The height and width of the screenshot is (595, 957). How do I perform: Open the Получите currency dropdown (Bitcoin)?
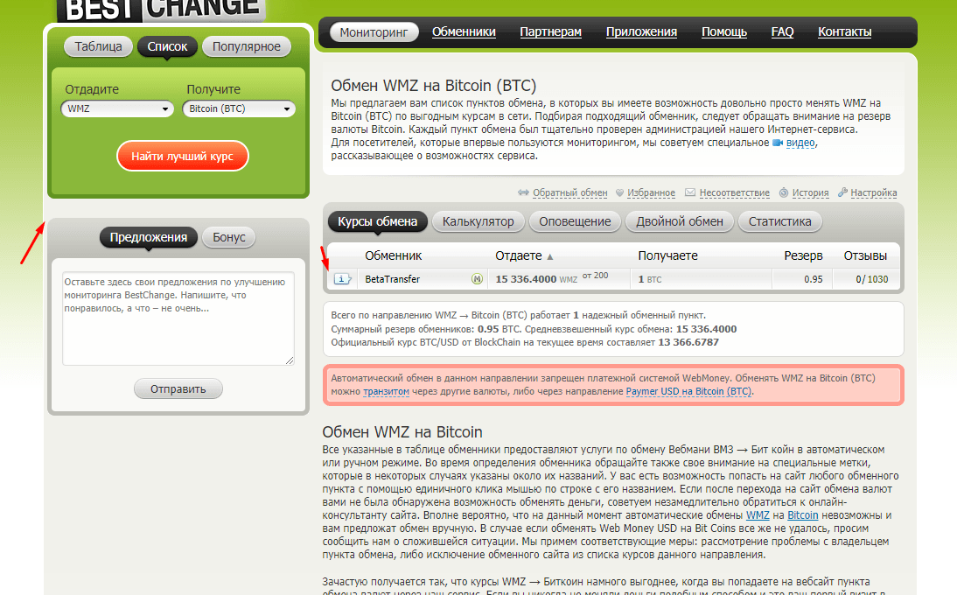coord(240,109)
